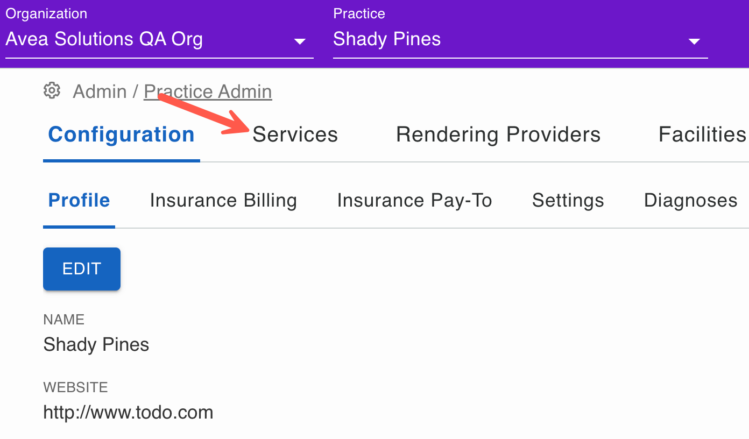The width and height of the screenshot is (749, 439).
Task: Click the WEBSITE field label
Action: 75,387
